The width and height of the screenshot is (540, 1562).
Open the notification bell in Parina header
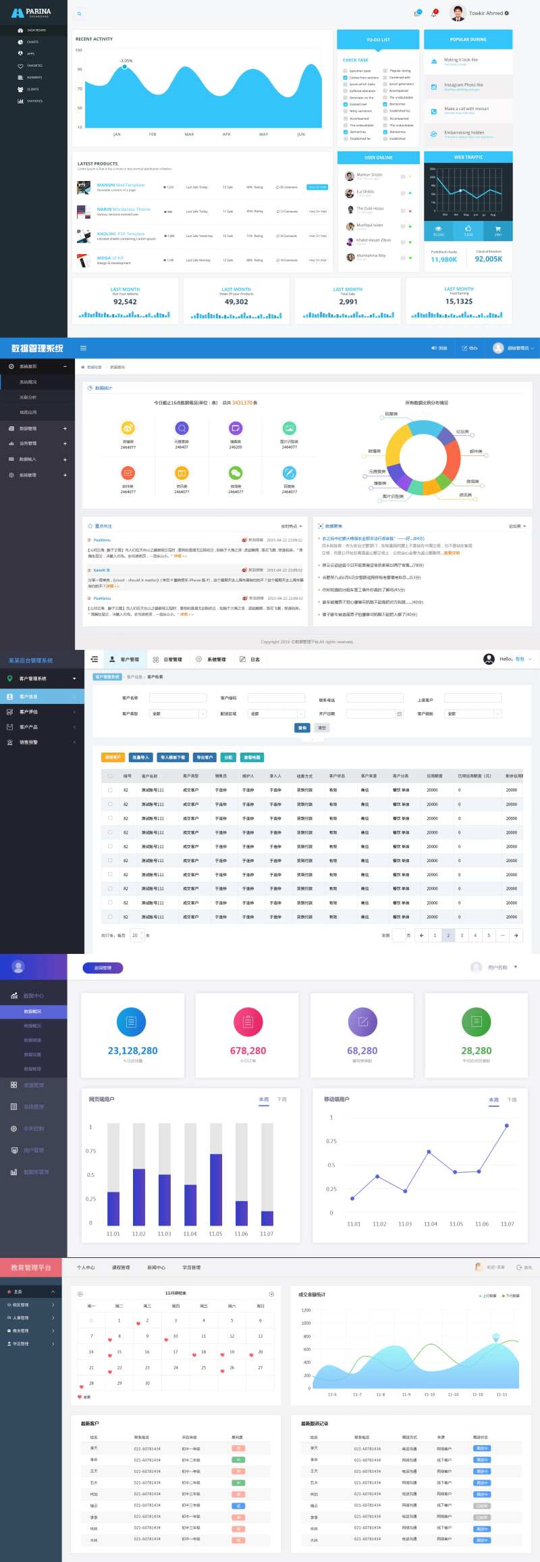[x=434, y=13]
